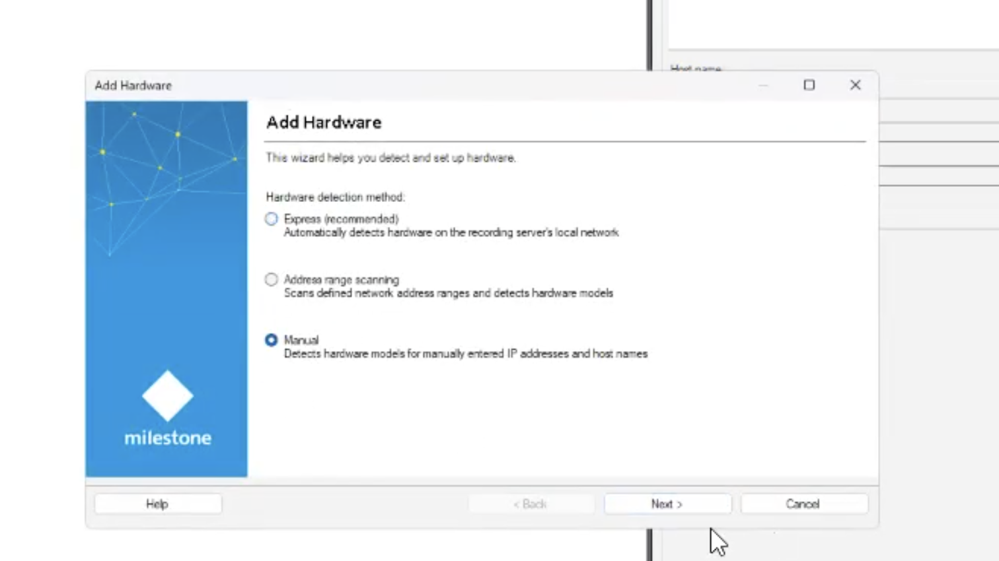Screen dimensions: 999x561
Task: Click the Add Hardware heading text
Action: (324, 123)
